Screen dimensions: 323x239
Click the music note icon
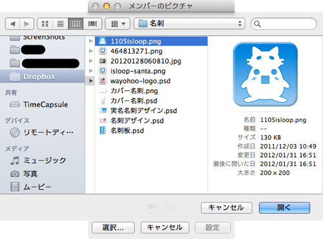coord(15,161)
